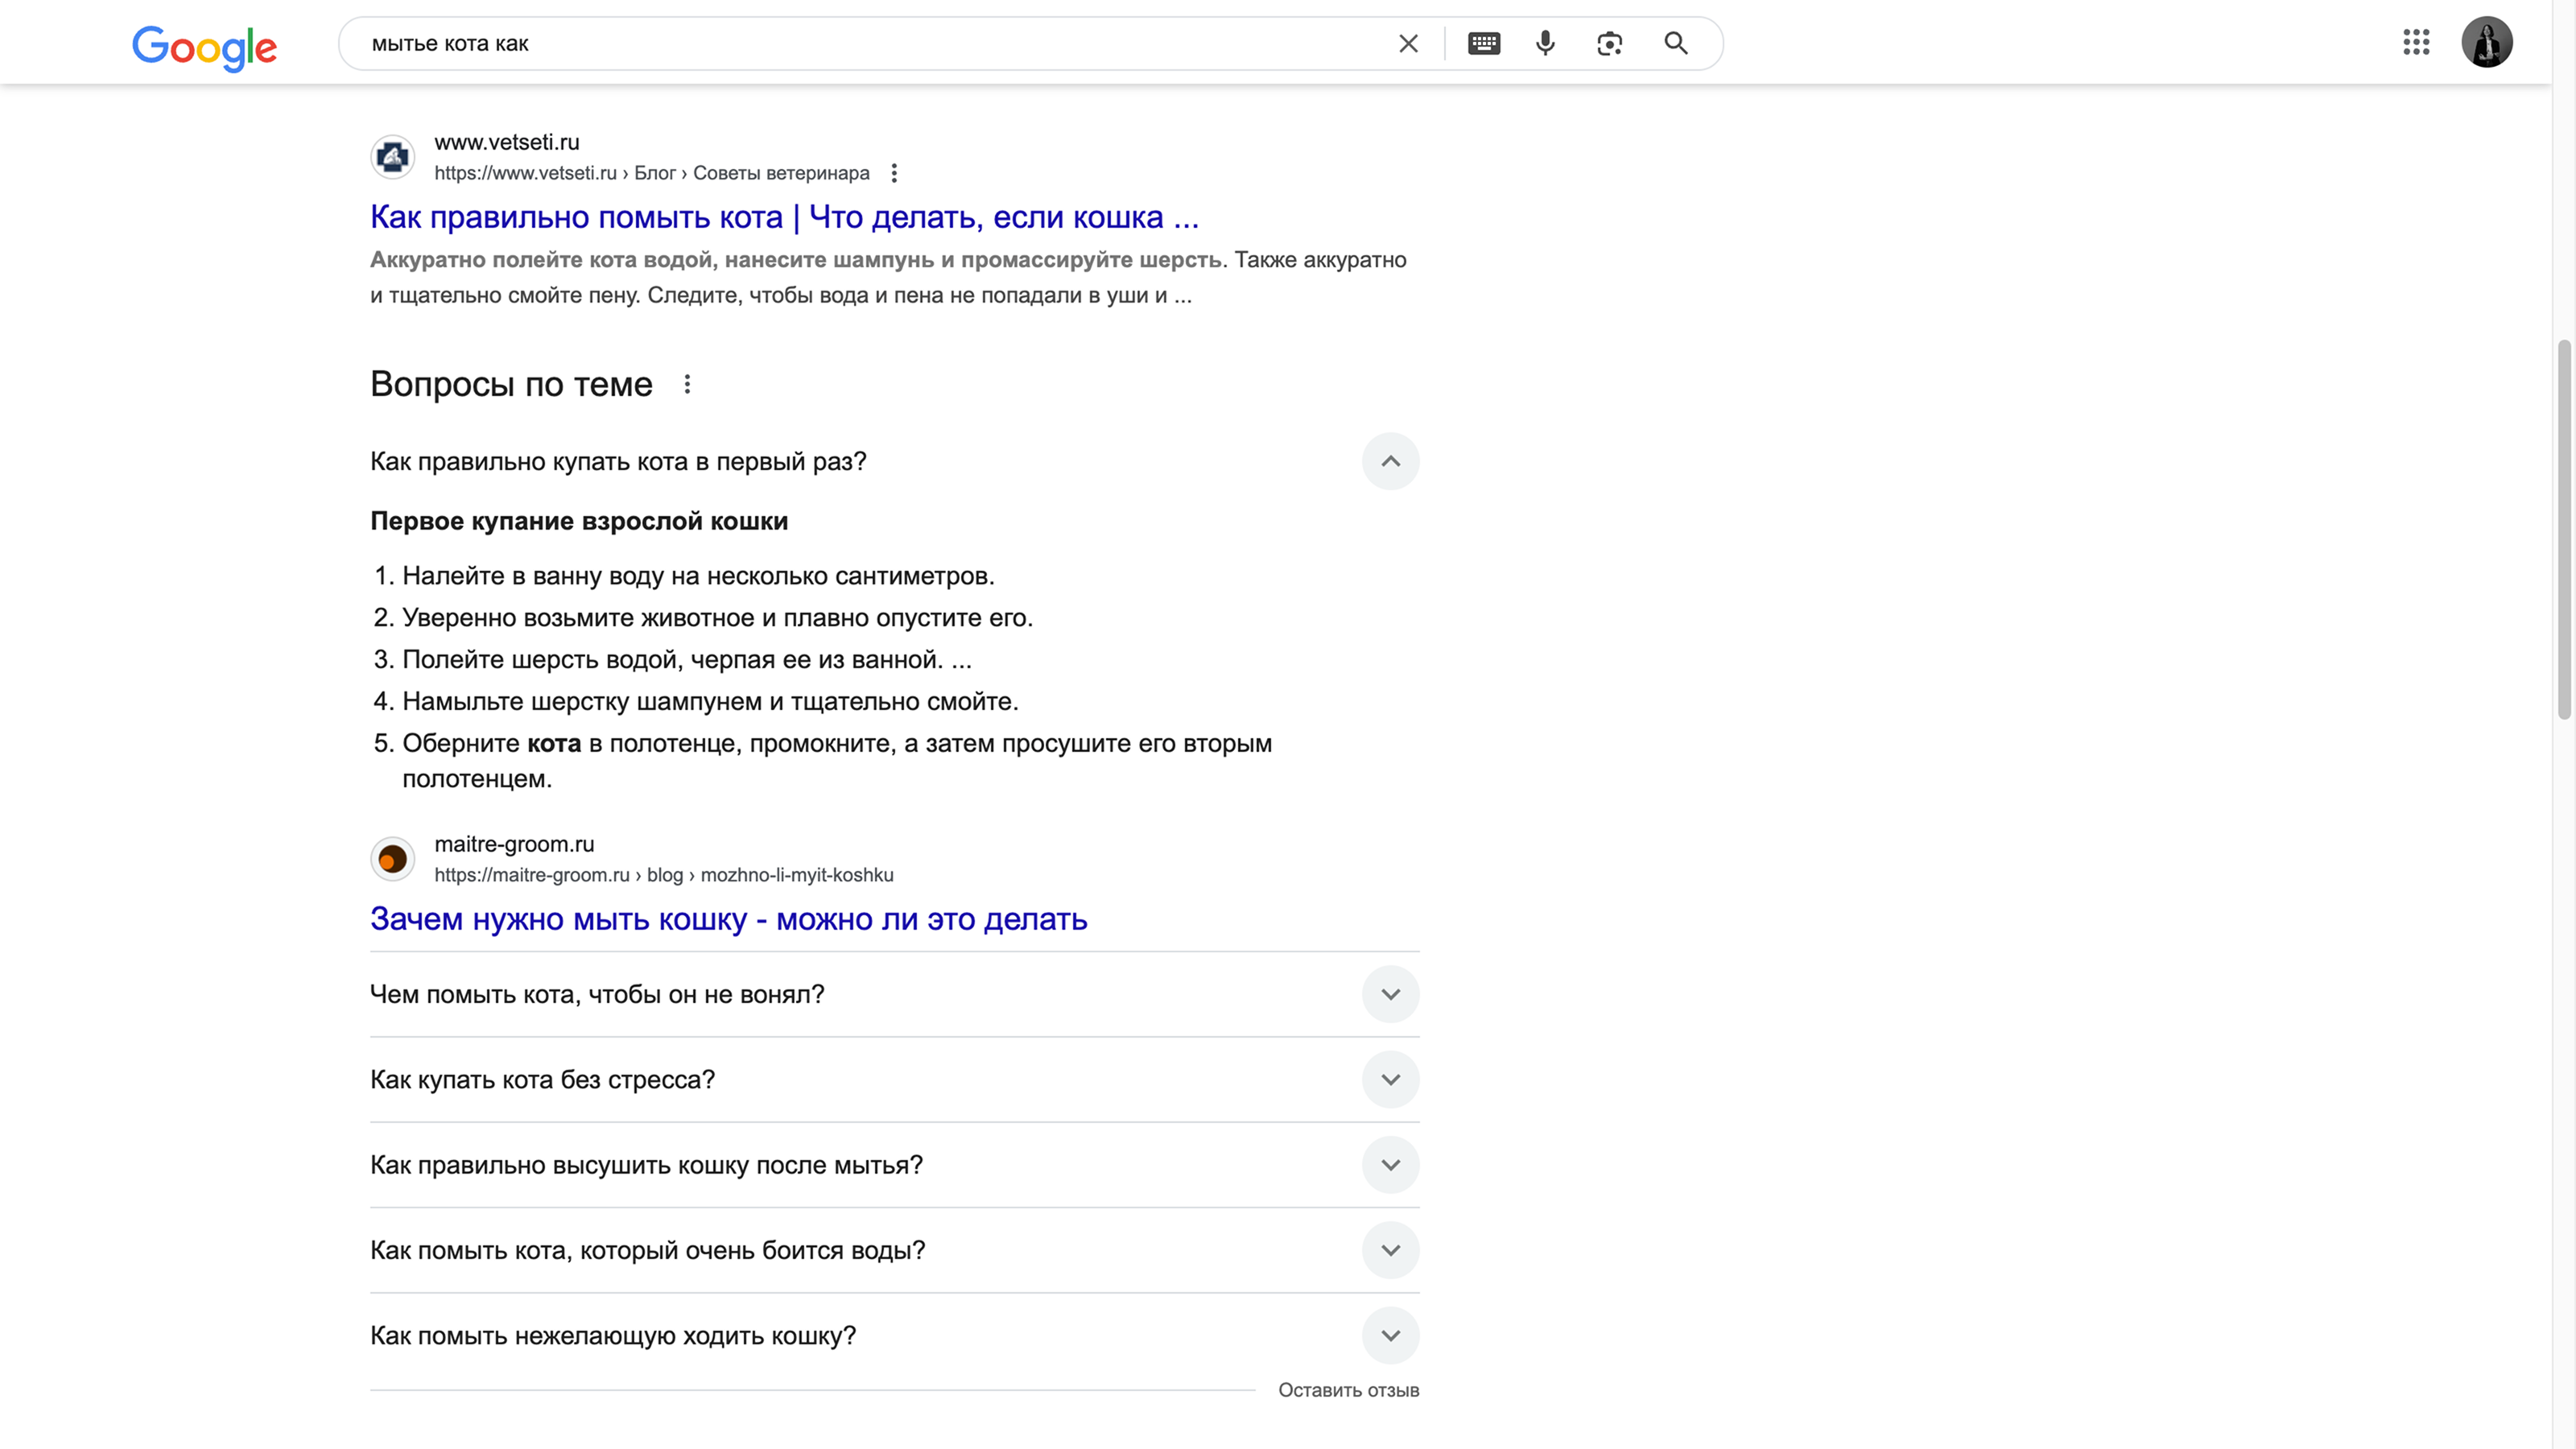This screenshot has height=1449, width=2576.
Task: Click step Уверенно возьмите животное и плавно опустите
Action: click(x=717, y=618)
